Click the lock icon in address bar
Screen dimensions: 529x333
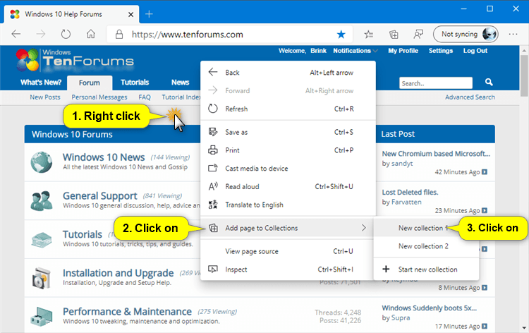tap(118, 34)
